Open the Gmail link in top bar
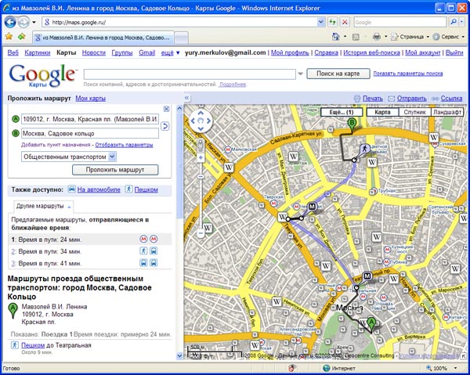Screen dimensions: 470x375 click(147, 52)
